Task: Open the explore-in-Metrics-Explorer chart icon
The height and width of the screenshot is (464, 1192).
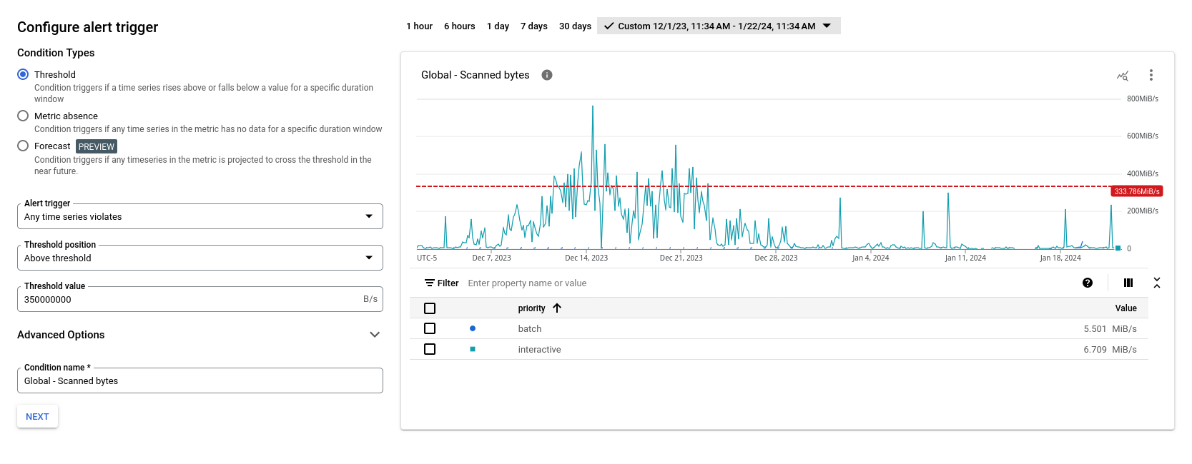Action: pos(1123,76)
